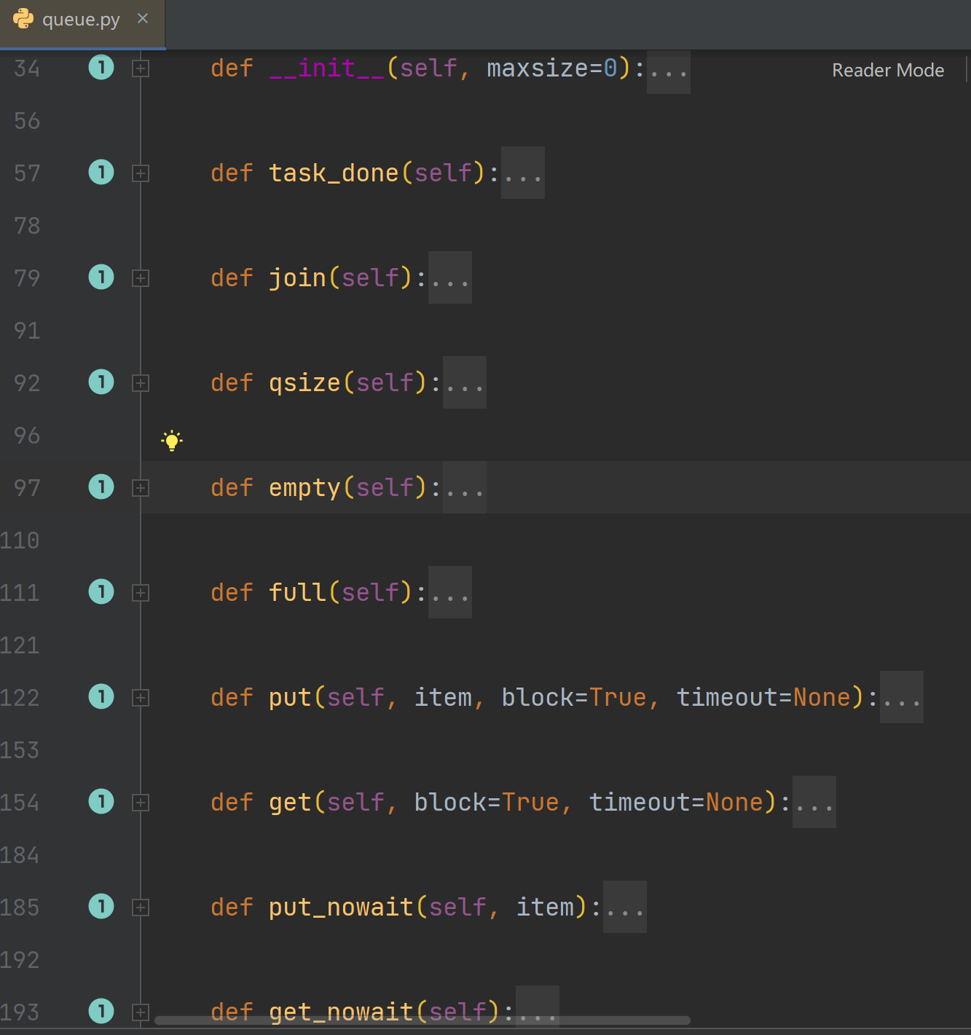Viewport: 971px width, 1035px height.
Task: Click line number 121 in the gutter
Action: [20, 645]
